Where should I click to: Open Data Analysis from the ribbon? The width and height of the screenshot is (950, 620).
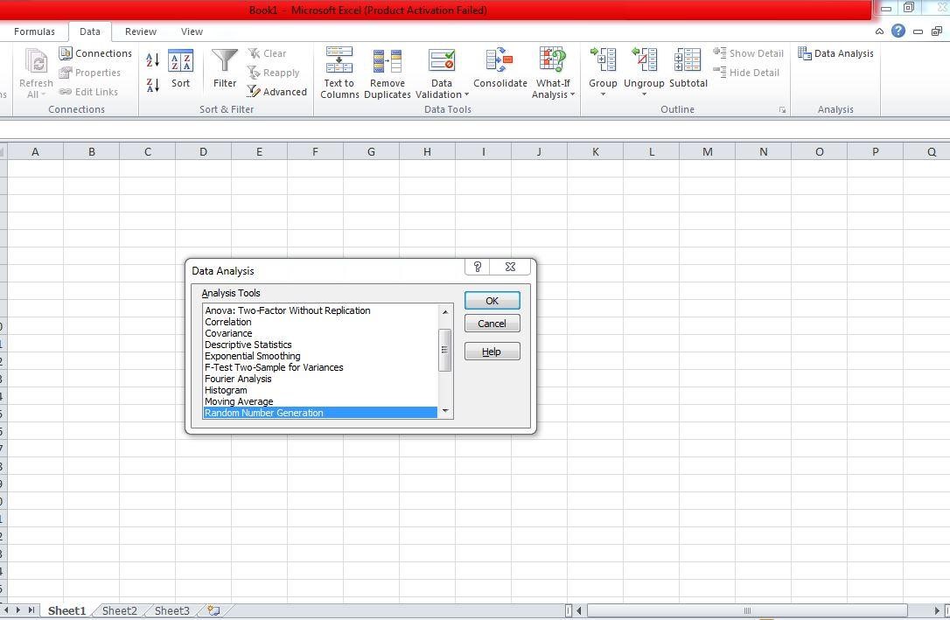(835, 53)
